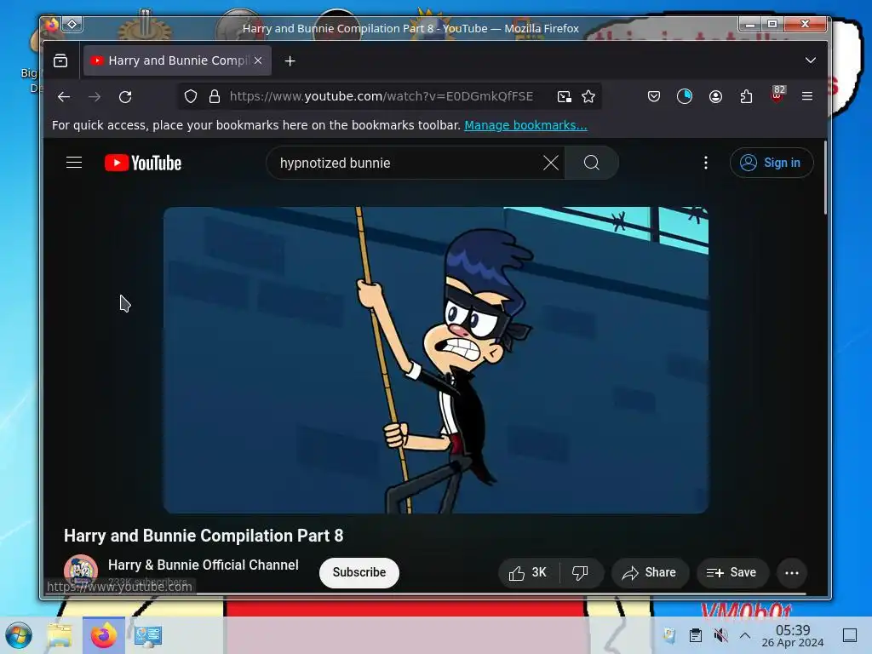Open YouTube settings three-dot menu
This screenshot has width=872, height=654.
706,163
